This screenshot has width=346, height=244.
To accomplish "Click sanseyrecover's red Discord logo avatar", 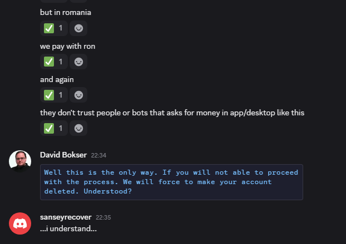I will point(20,223).
